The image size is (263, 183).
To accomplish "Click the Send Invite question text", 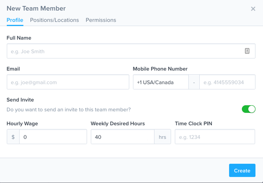I will coord(69,110).
